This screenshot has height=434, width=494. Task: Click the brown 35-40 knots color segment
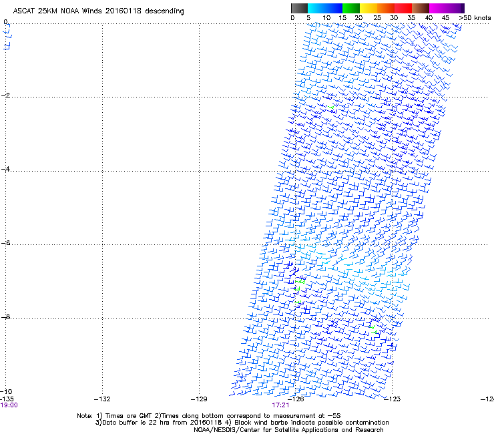point(421,8)
